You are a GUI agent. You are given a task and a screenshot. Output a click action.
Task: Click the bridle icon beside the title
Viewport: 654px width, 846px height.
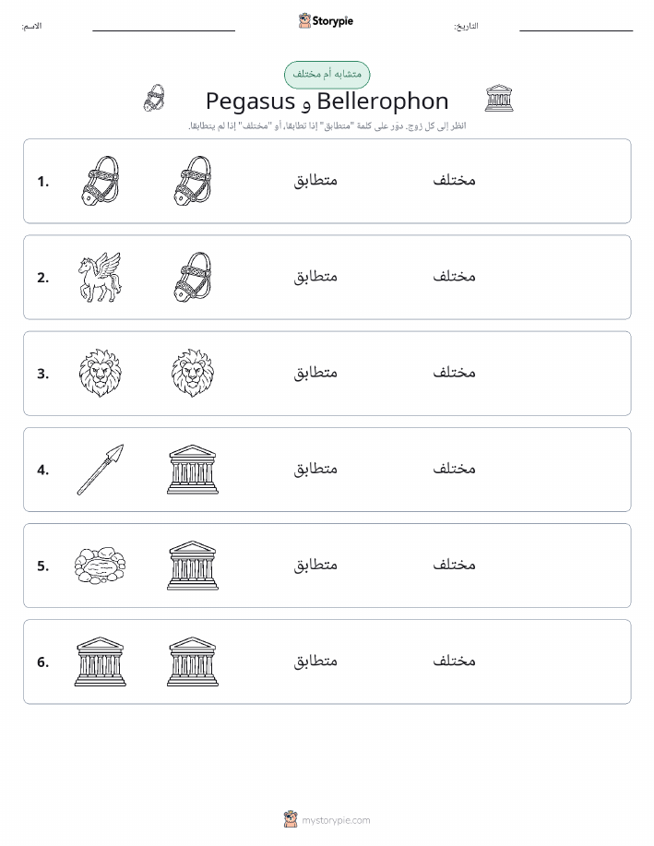pyautogui.click(x=154, y=98)
